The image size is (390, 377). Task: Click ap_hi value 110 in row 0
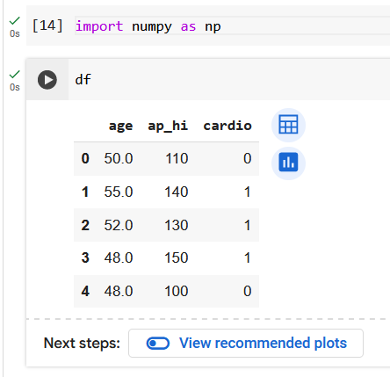(177, 158)
